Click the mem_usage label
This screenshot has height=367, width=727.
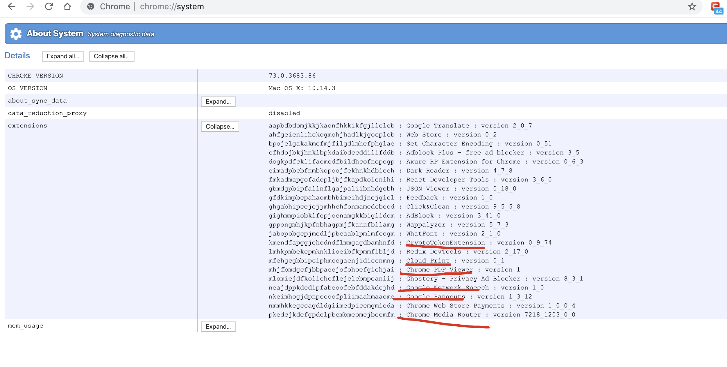[x=26, y=326]
